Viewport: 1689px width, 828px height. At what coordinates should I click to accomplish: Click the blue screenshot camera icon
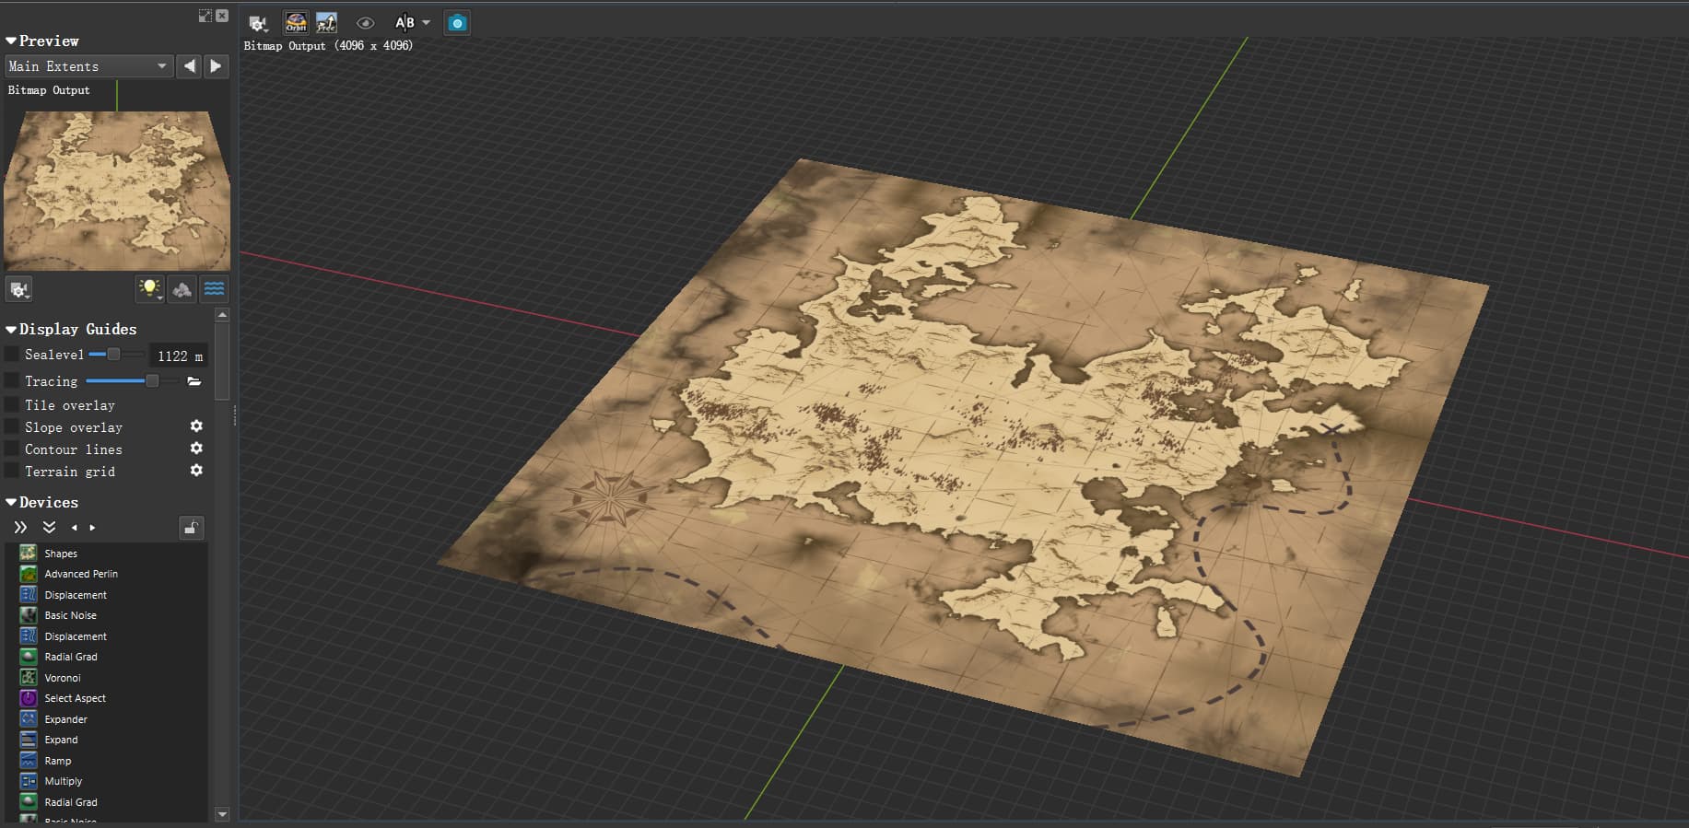click(x=457, y=23)
